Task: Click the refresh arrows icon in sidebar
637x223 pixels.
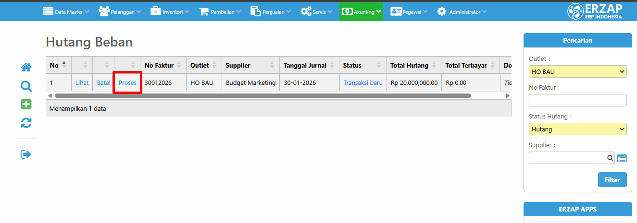Action: click(26, 123)
